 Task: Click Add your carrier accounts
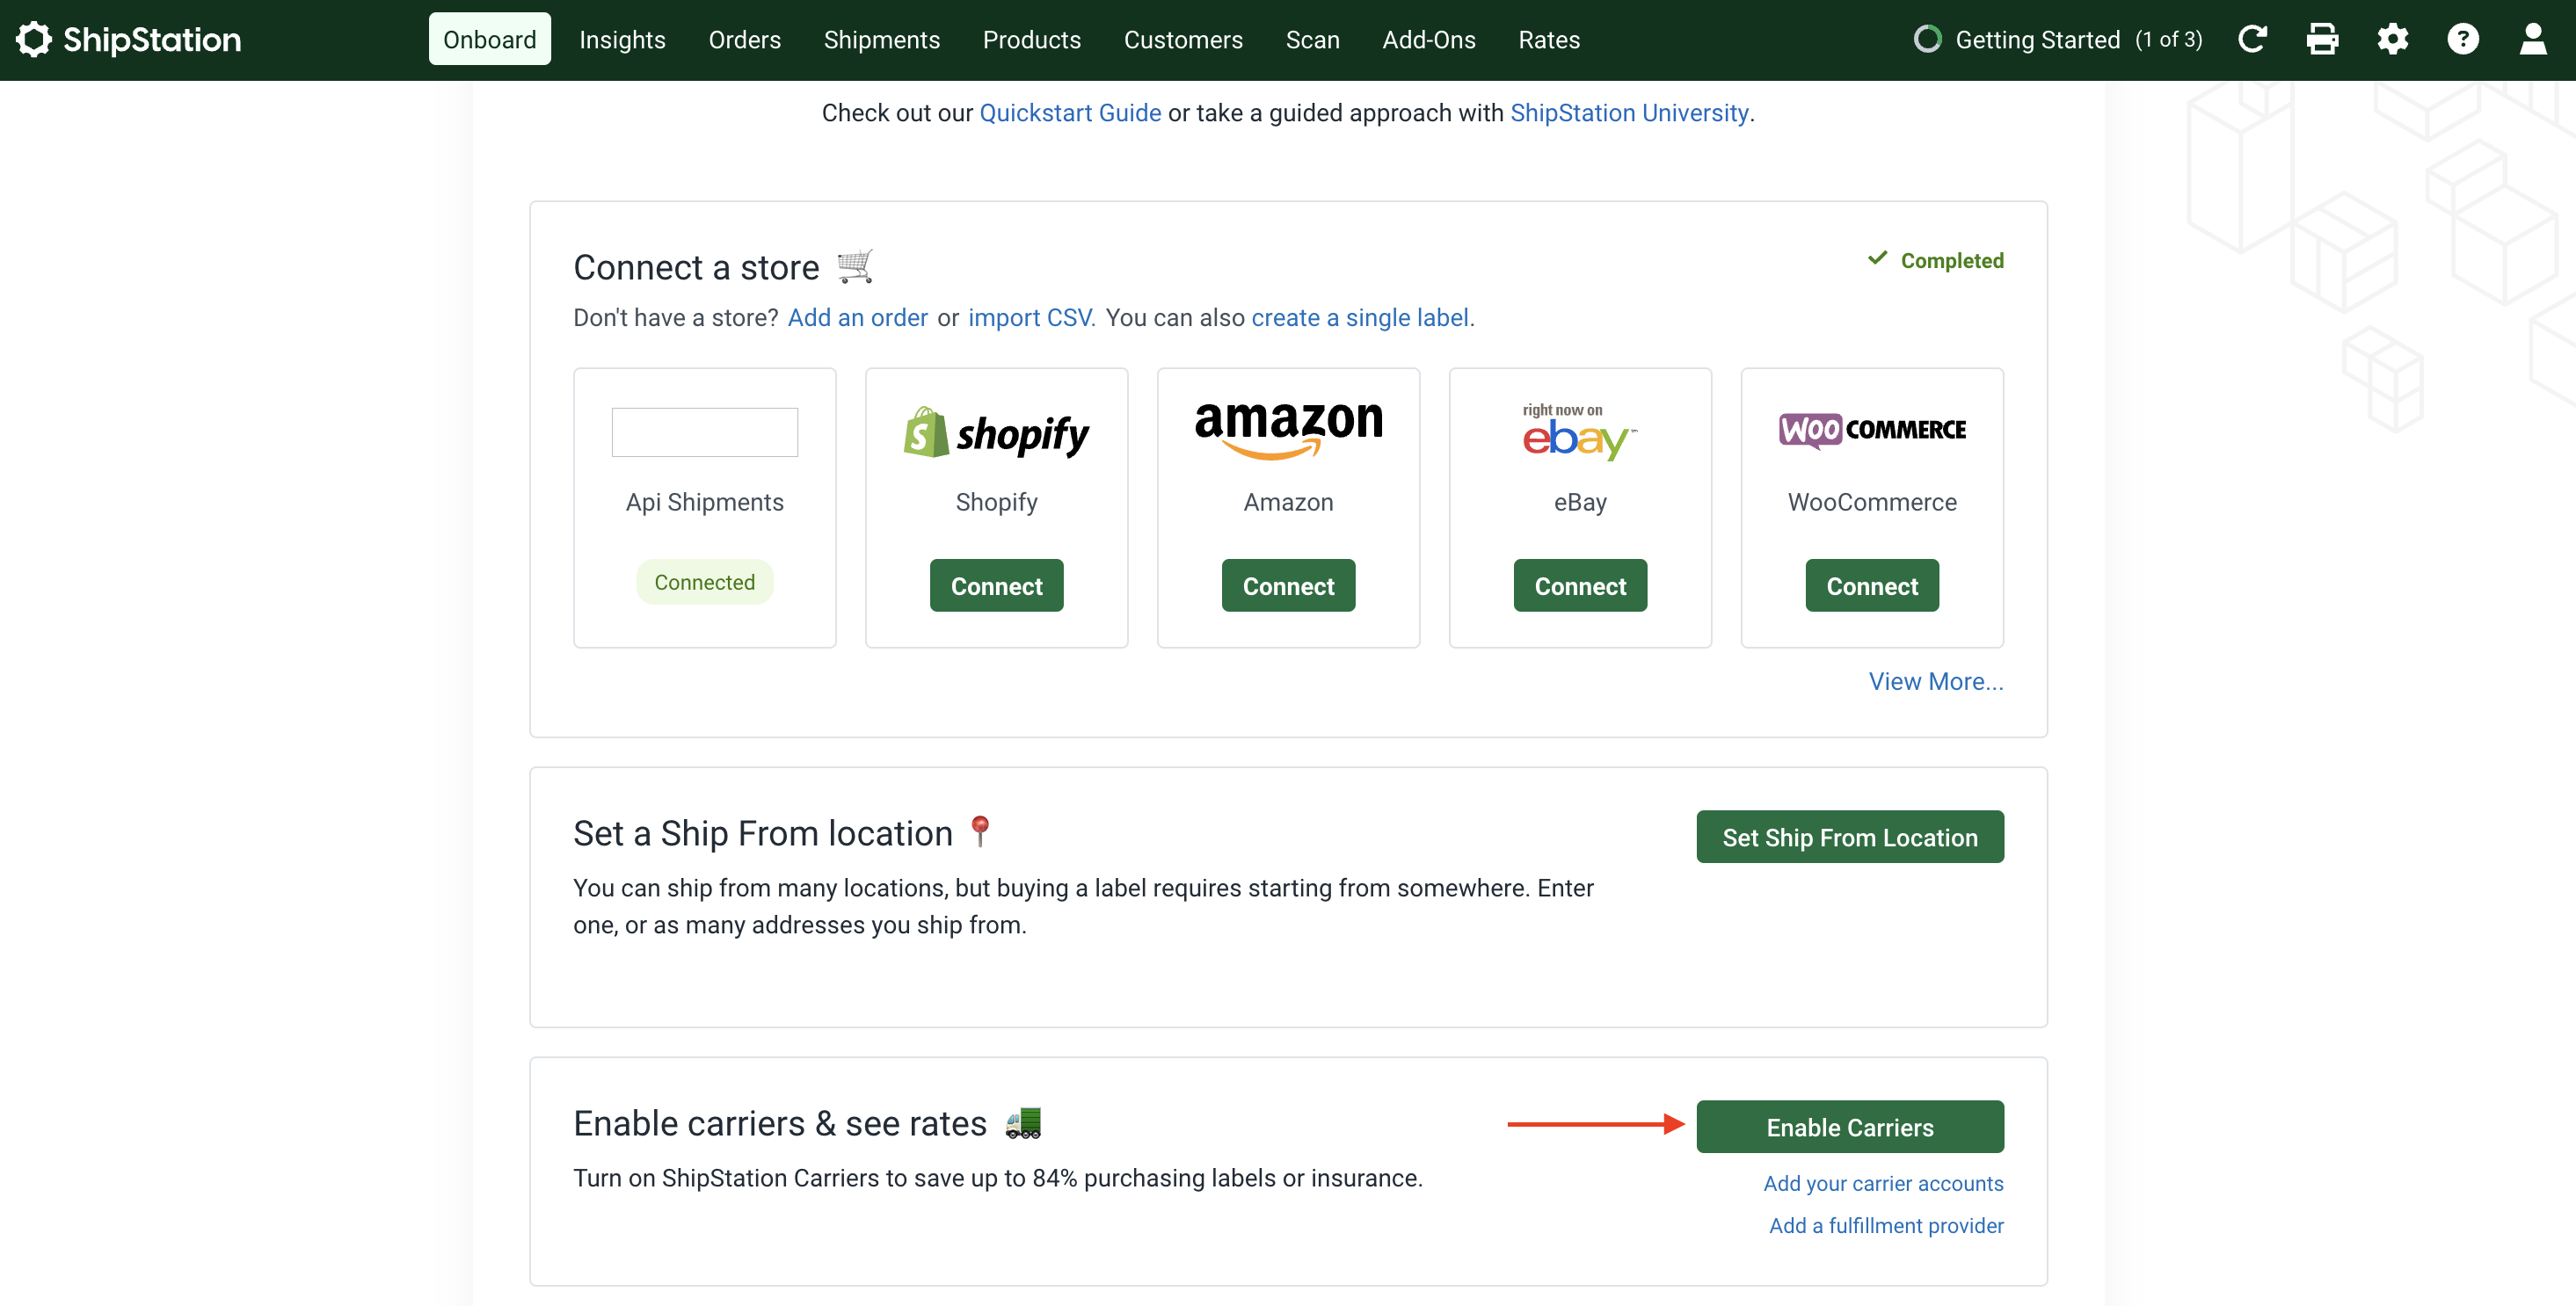pos(1883,1183)
